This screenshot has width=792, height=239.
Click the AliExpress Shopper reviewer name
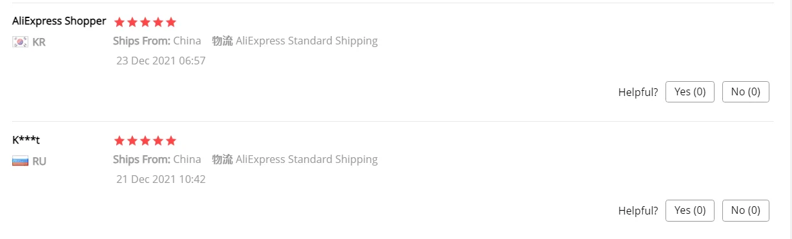tap(59, 21)
